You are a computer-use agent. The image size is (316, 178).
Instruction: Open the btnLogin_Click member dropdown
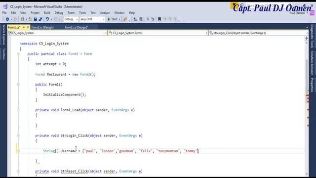pos(259,33)
